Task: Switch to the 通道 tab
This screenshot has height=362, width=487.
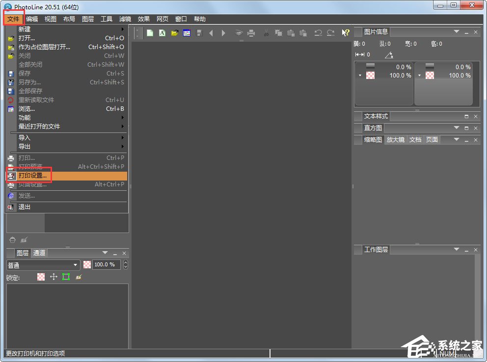Action: (x=39, y=253)
